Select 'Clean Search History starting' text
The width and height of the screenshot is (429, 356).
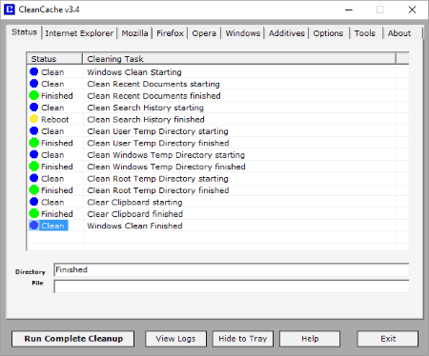(x=145, y=108)
